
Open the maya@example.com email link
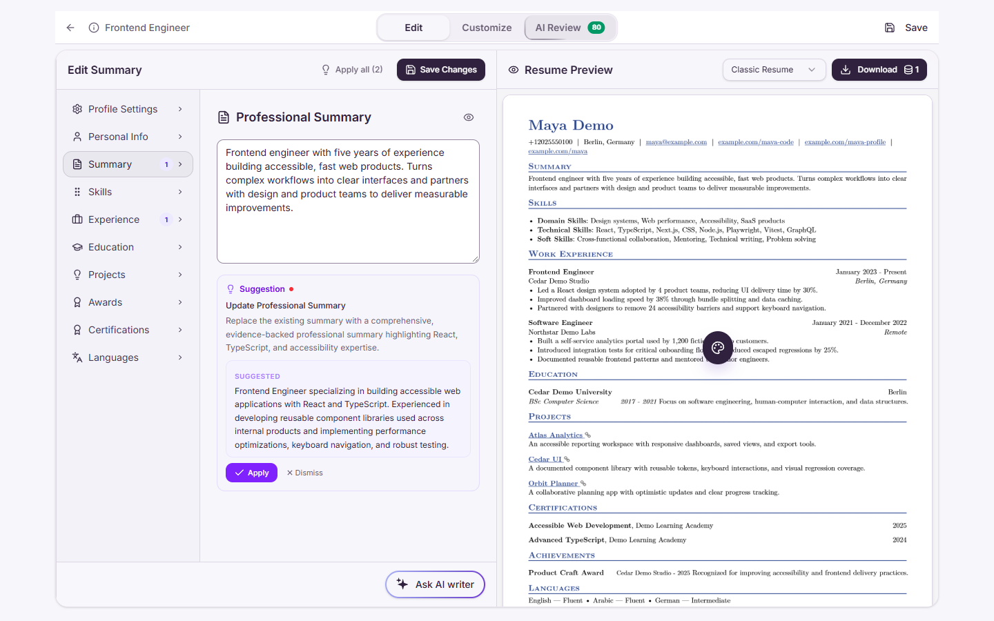[x=676, y=142]
